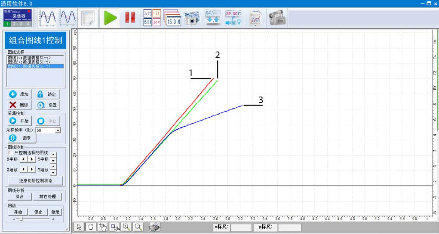Screen dimensions: 439x234
Task: Click the green play button in toolbar
Action: [x=111, y=18]
